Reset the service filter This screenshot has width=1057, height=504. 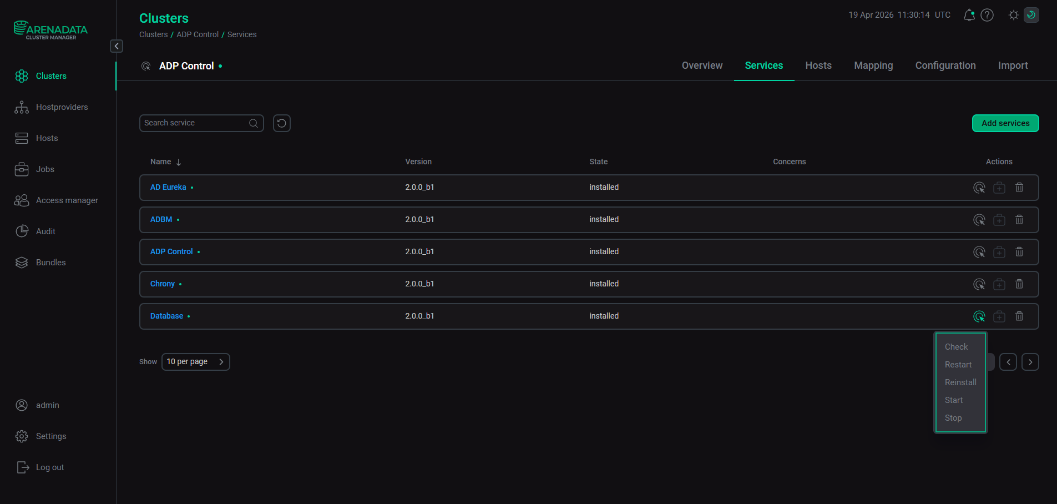[282, 123]
